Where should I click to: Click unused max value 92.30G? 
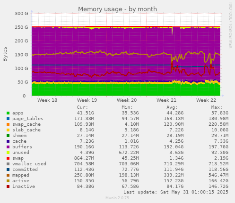(220, 153)
